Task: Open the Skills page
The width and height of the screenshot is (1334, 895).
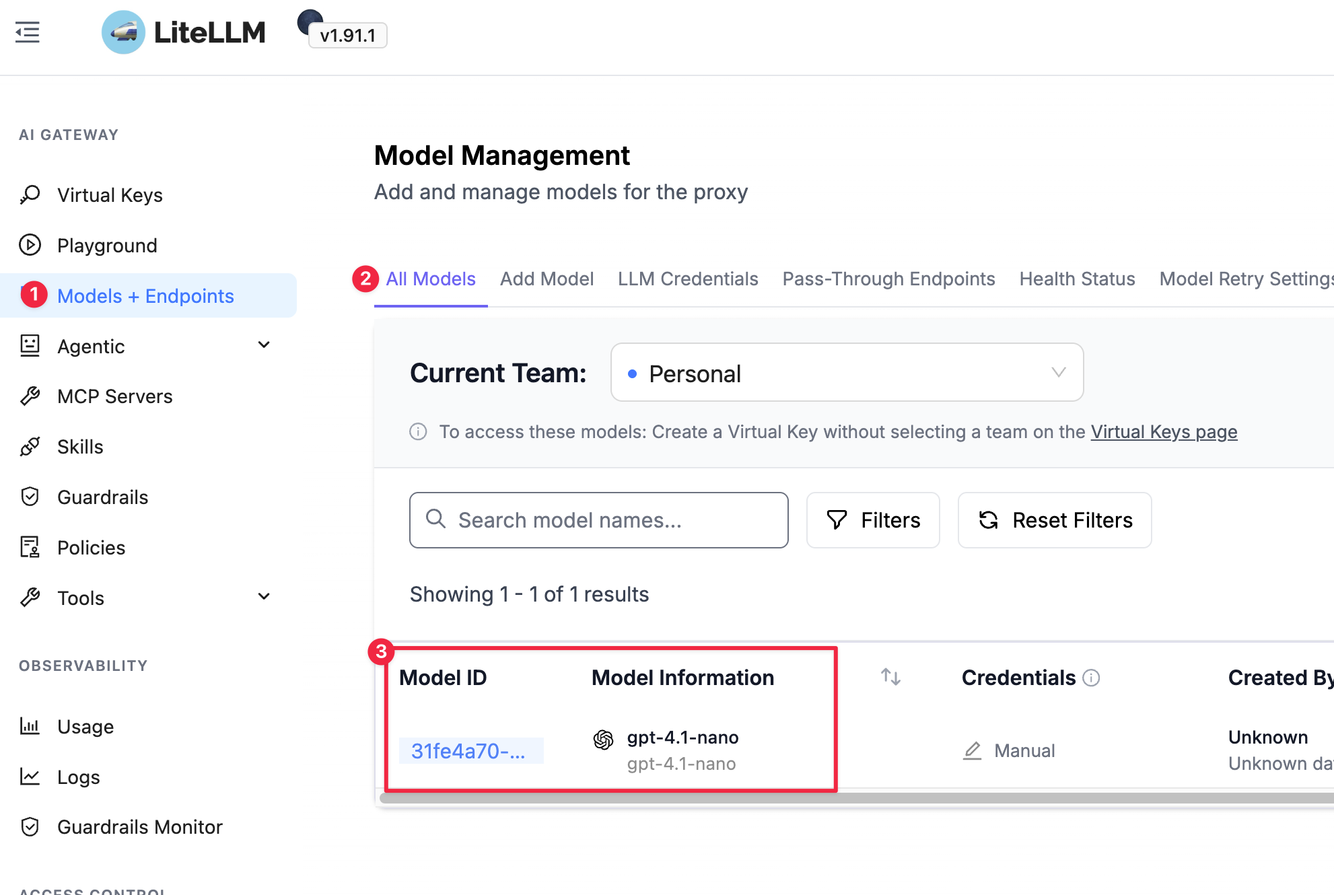Action: tap(80, 447)
